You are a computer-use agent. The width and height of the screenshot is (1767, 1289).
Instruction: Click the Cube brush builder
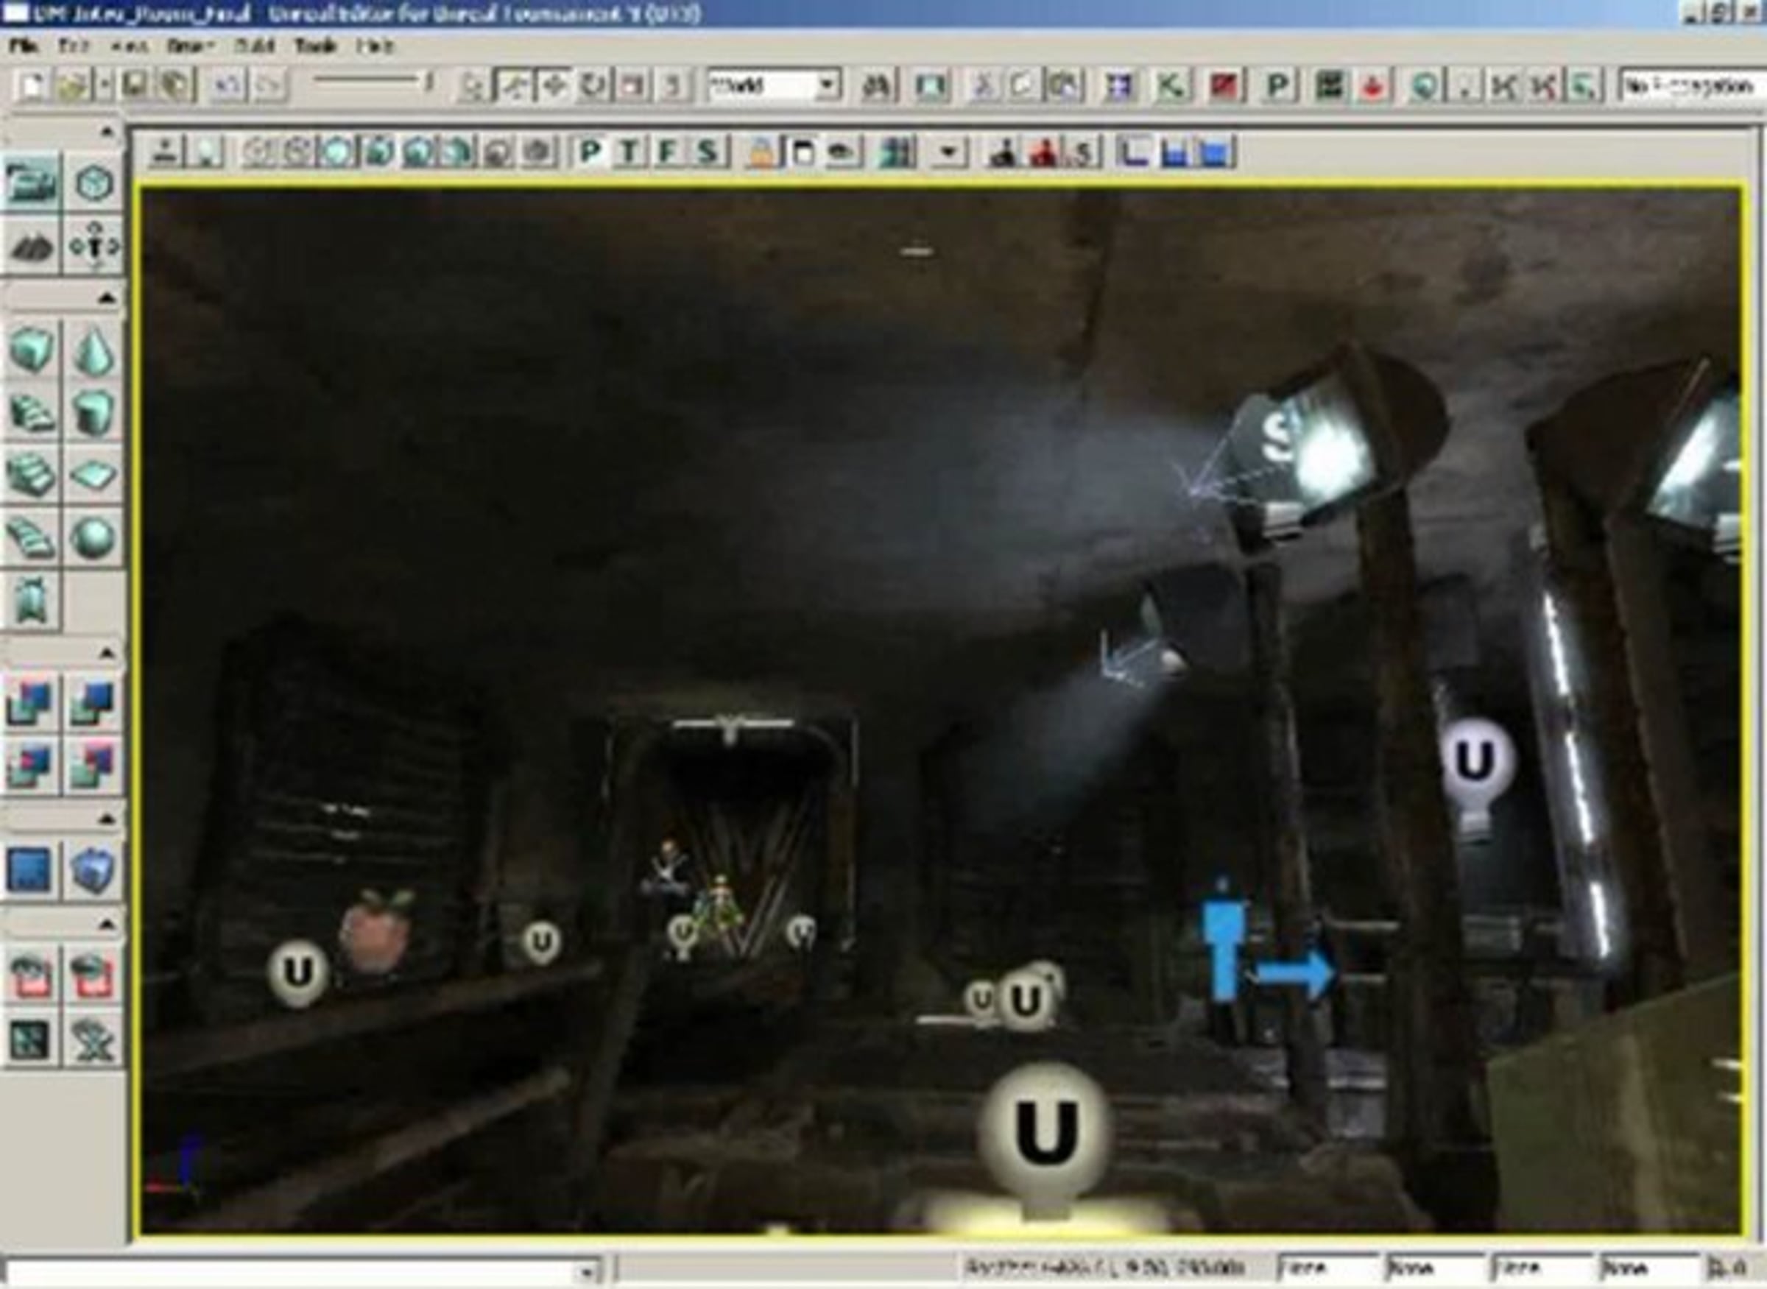click(x=31, y=350)
